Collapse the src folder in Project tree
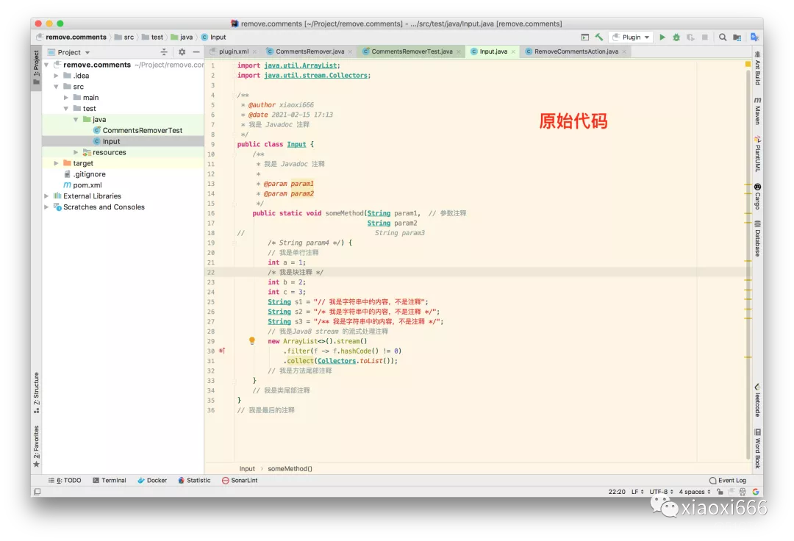The height and width of the screenshot is (541, 794). click(57, 86)
